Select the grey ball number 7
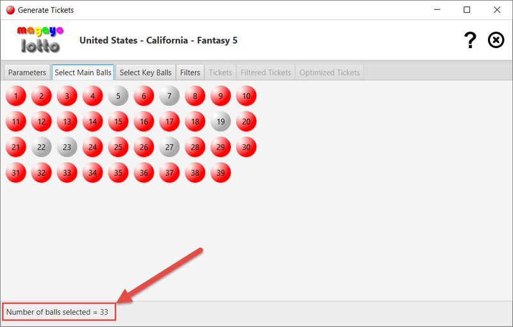Viewport: 513px width, 327px height. [169, 96]
